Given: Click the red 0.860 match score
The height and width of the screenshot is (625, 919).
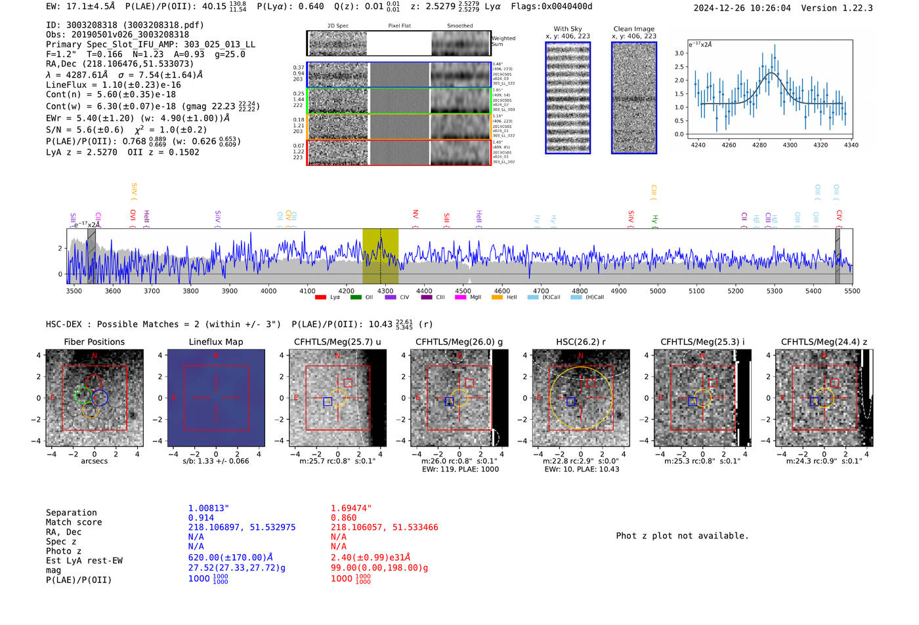Looking at the screenshot, I should (343, 517).
